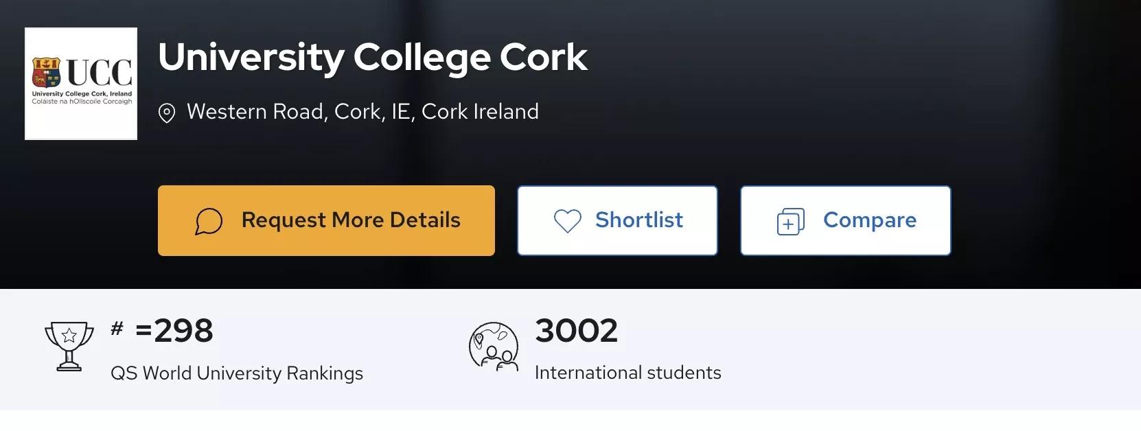Viewport: 1141px width, 431px height.
Task: Select the International students label
Action: [x=627, y=373]
